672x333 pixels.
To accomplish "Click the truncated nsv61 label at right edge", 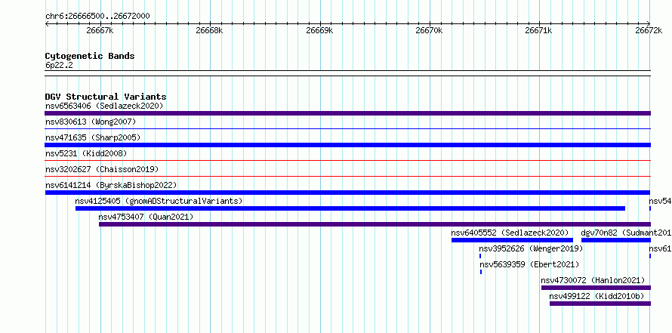I will (660, 248).
